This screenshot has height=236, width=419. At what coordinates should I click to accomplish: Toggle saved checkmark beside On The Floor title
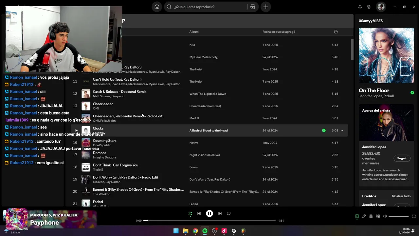pyautogui.click(x=412, y=93)
